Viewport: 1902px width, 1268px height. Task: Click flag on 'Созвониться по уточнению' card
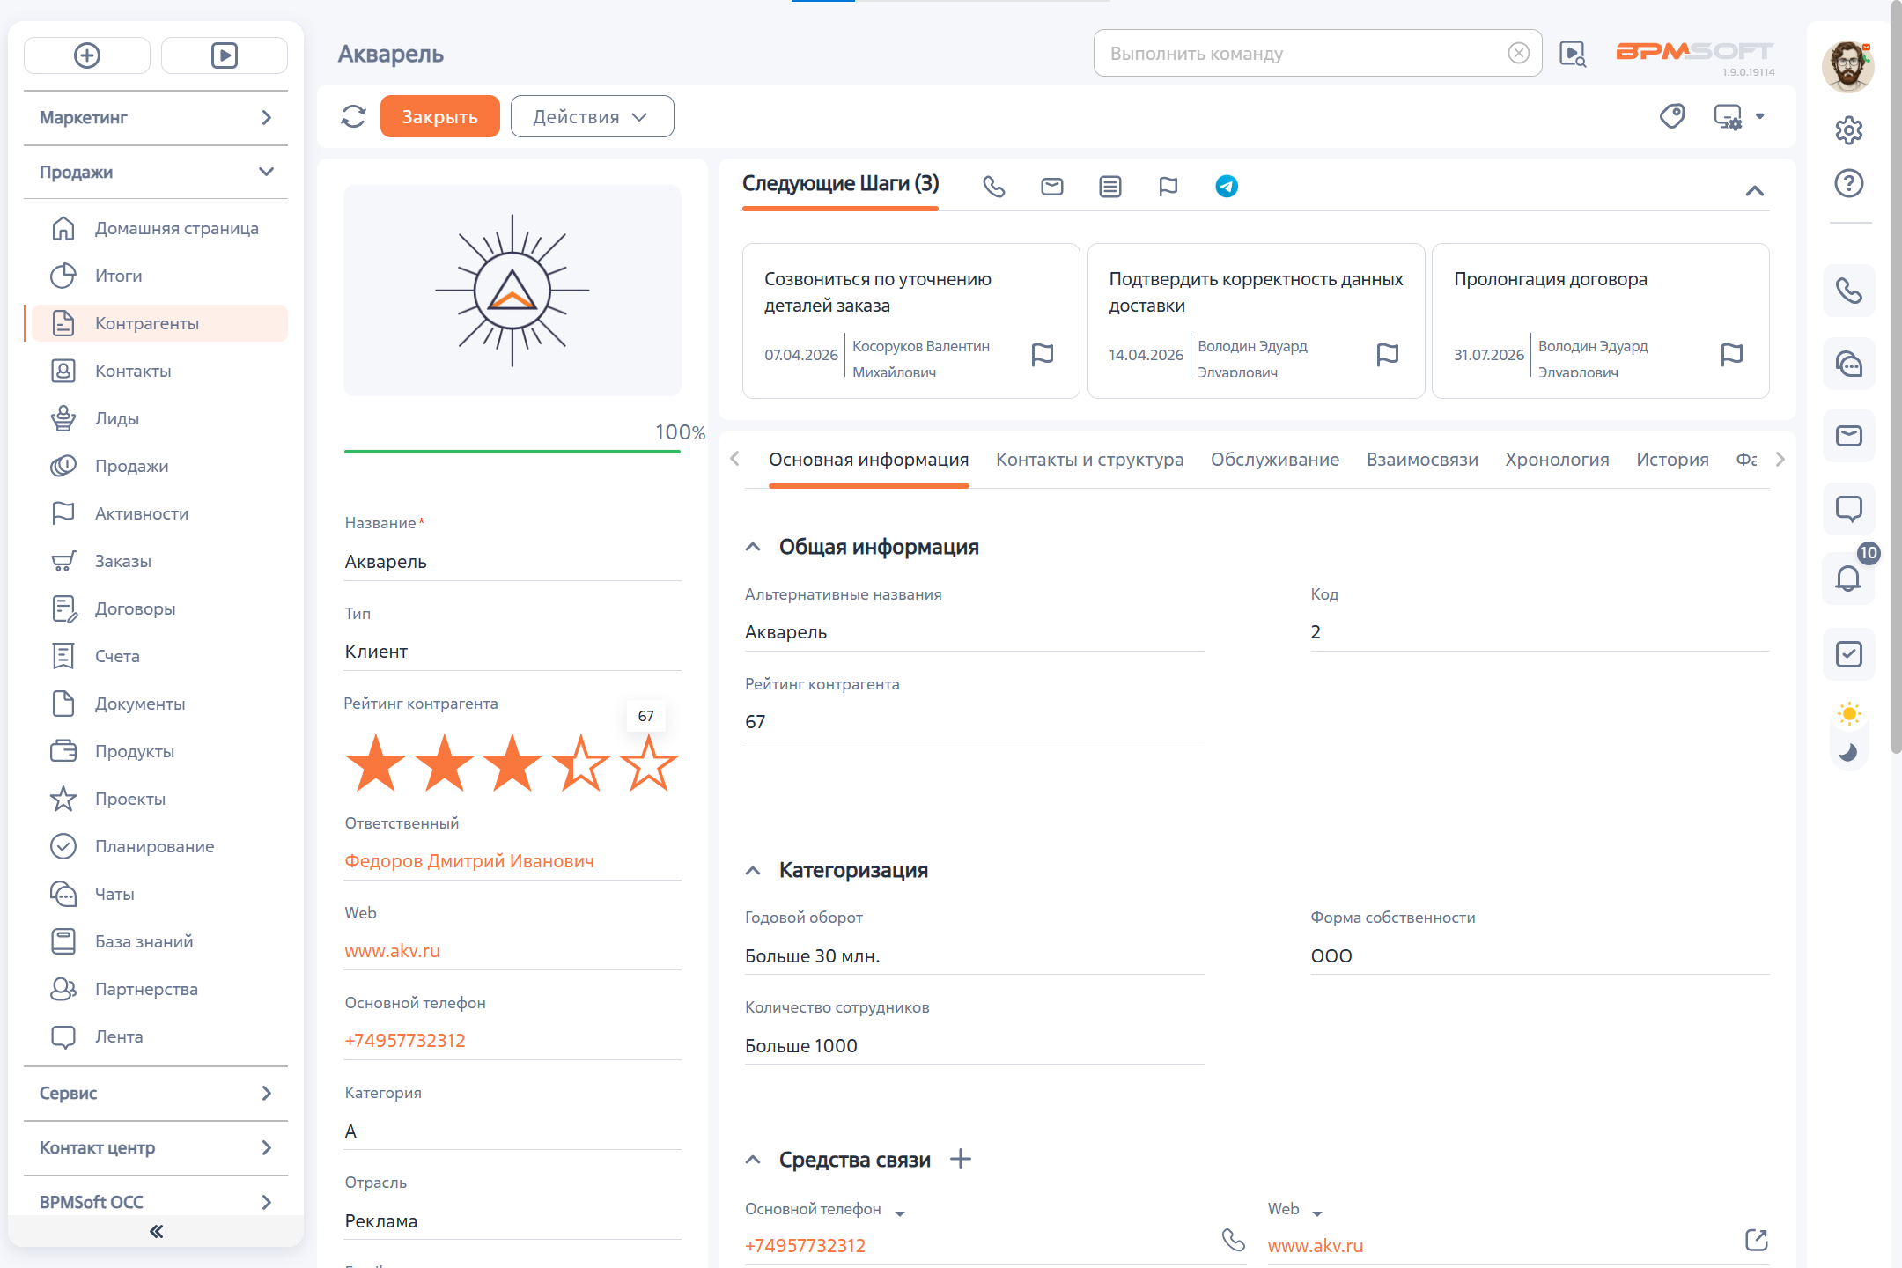tap(1043, 354)
